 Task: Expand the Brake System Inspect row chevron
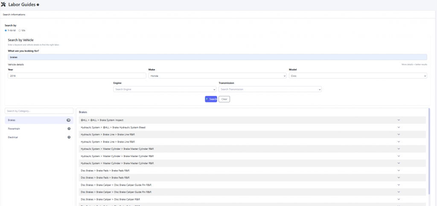tap(399, 120)
